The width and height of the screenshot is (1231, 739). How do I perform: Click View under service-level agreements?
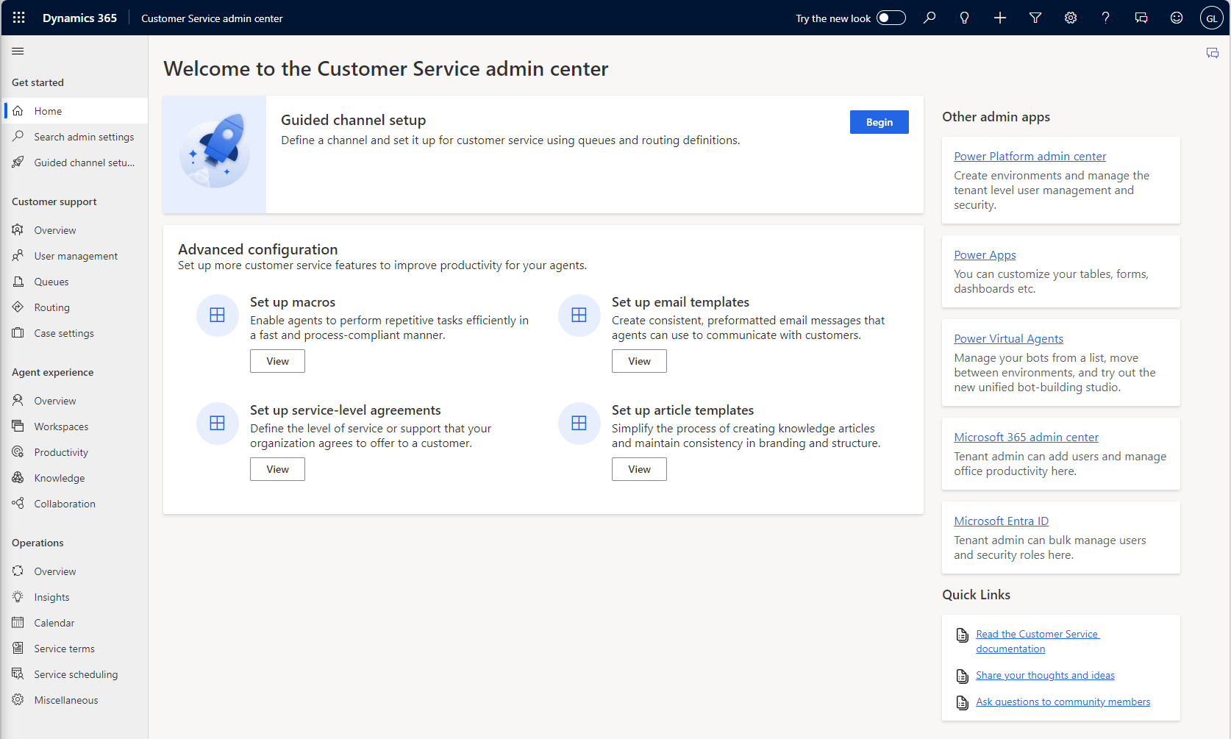tap(277, 469)
